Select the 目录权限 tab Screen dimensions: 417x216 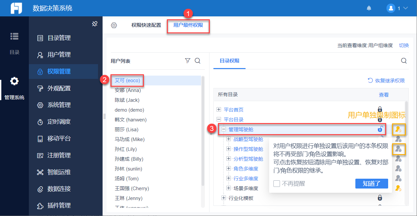(x=229, y=61)
